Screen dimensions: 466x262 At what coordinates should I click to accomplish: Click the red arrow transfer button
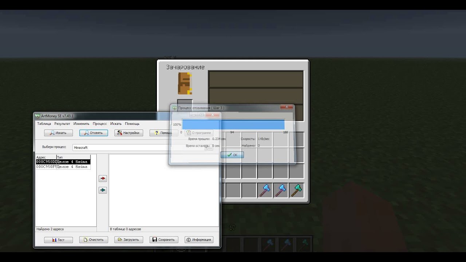pyautogui.click(x=103, y=178)
